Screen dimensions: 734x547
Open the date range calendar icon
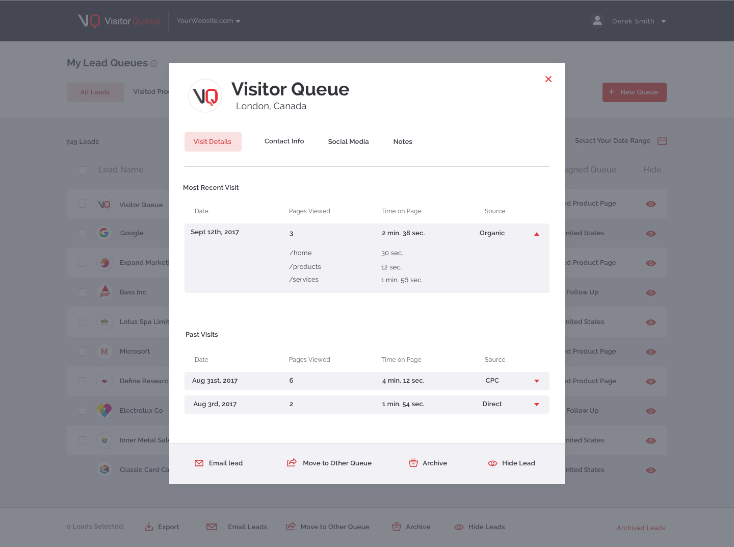tap(662, 141)
